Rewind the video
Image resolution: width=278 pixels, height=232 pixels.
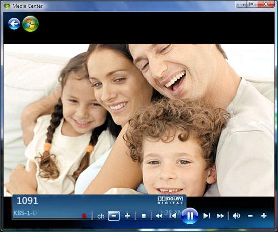pyautogui.click(x=159, y=216)
